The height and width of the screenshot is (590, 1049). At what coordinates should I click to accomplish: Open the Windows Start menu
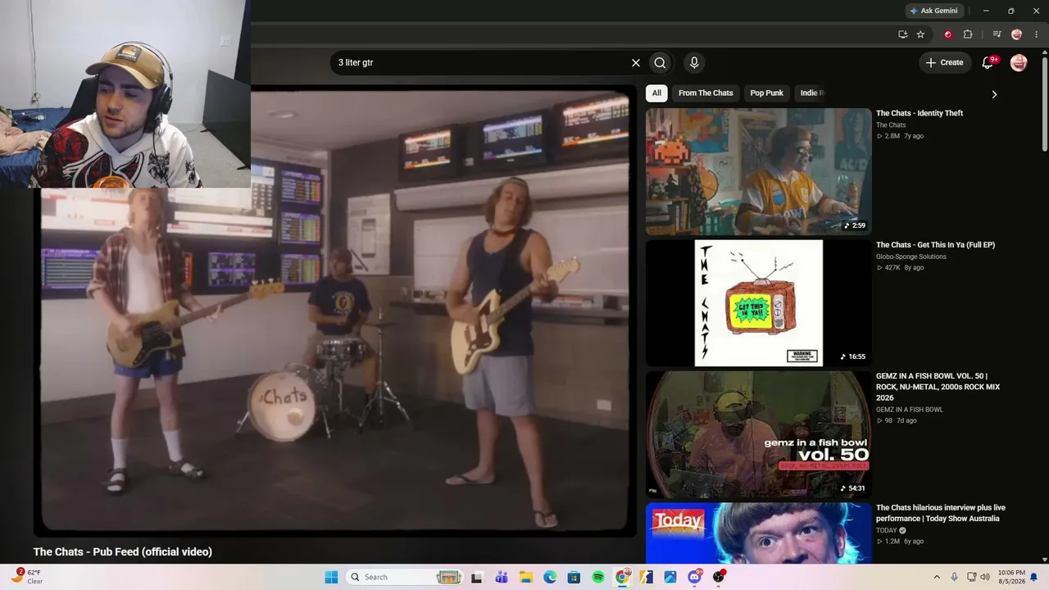point(331,577)
